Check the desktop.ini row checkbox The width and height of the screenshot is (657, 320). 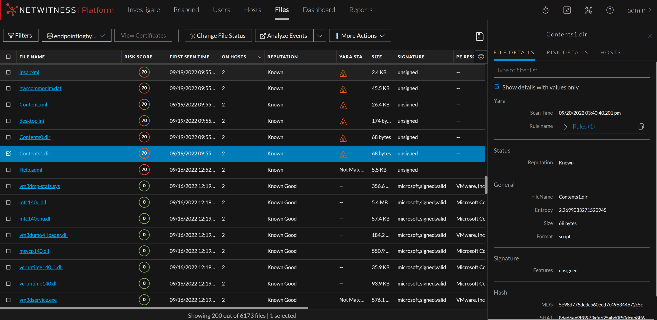8,121
